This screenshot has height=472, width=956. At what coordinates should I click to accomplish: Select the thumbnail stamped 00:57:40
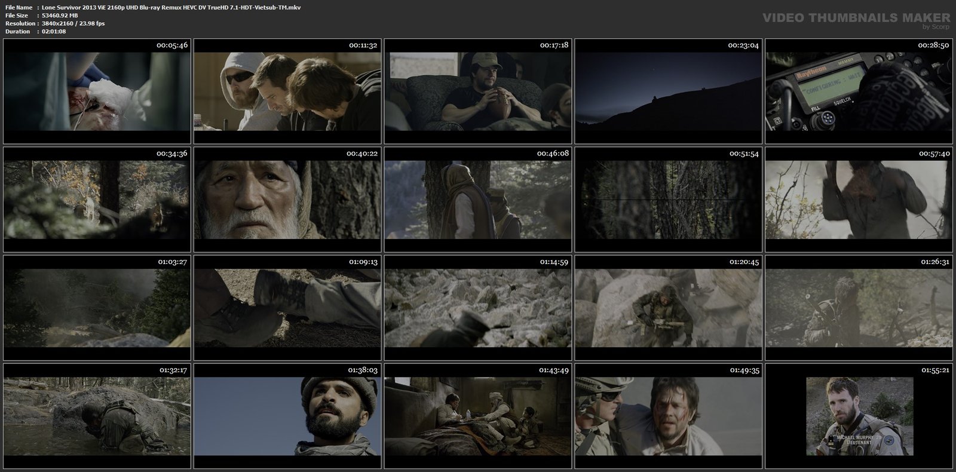click(x=859, y=200)
